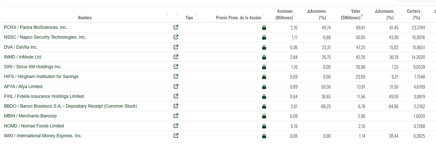The image size is (436, 144).
Task: Sort table by Tipo column
Action: 189,18
